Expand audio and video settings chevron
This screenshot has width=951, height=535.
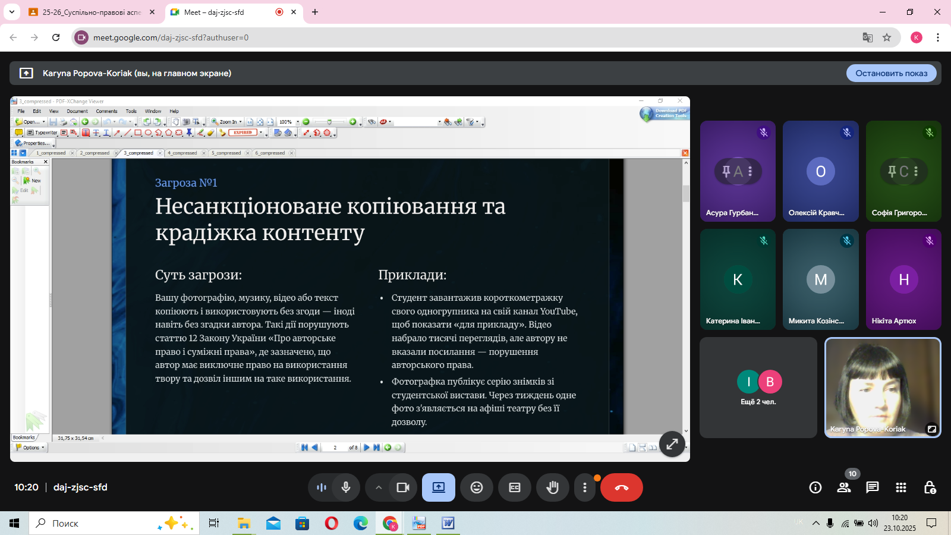click(378, 487)
